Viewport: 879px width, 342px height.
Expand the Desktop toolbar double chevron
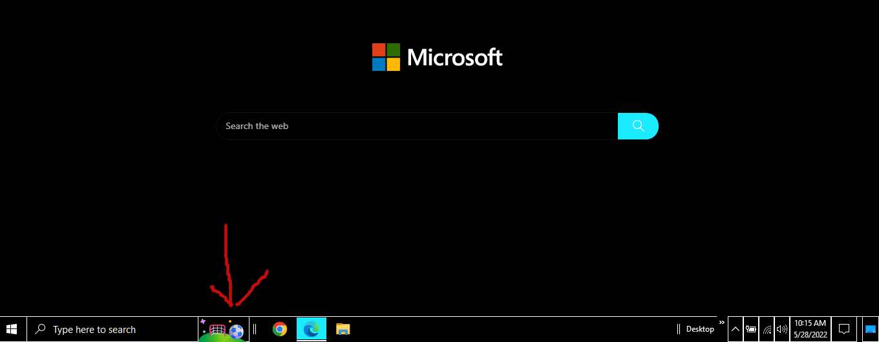click(722, 322)
